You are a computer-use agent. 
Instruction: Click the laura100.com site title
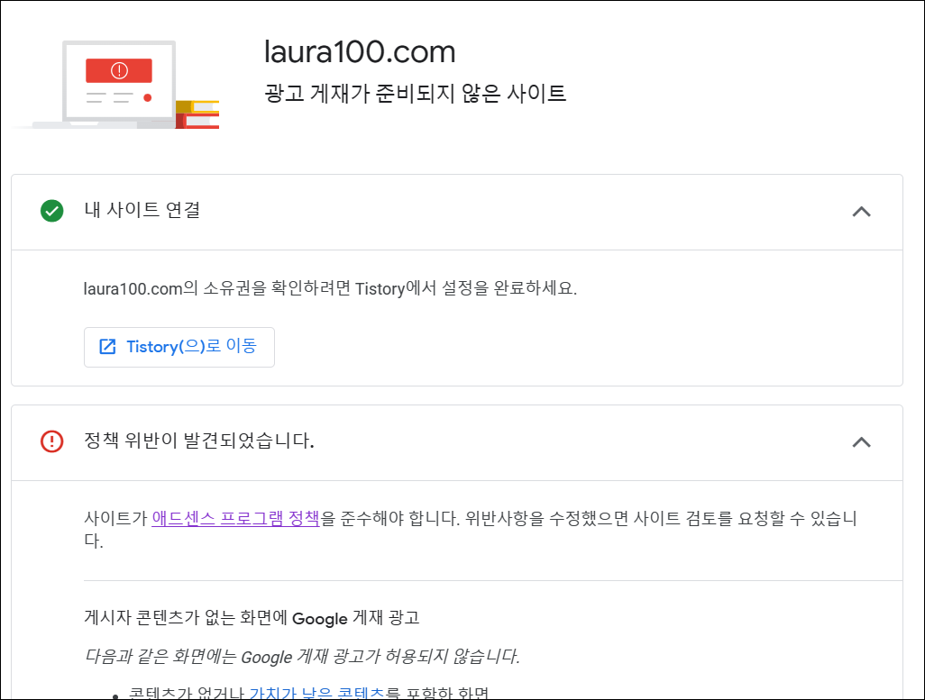tap(360, 52)
